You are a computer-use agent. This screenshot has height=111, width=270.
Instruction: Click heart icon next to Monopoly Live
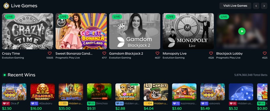point(211,53)
